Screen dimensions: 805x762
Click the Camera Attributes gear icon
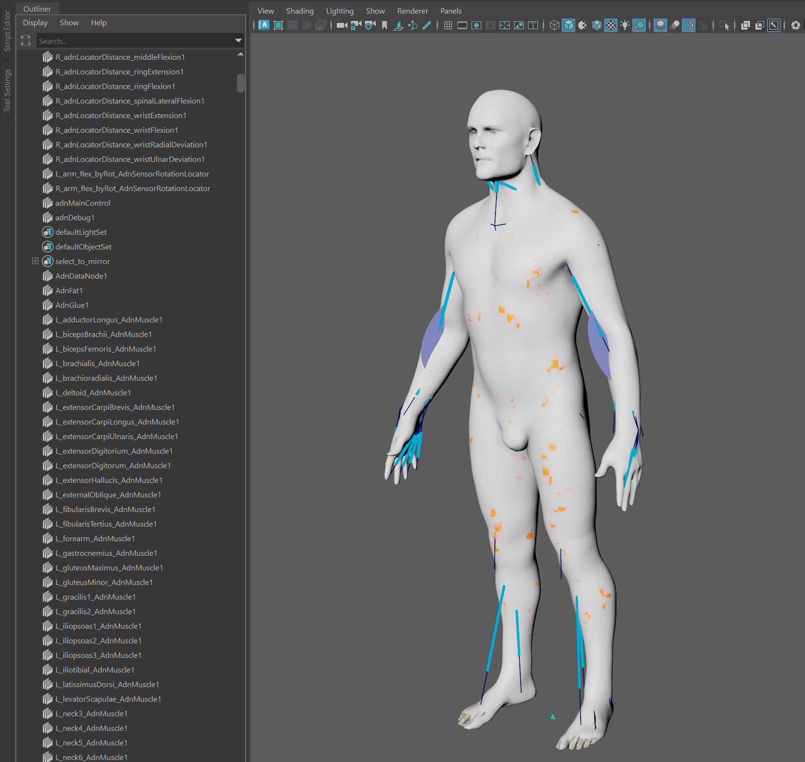click(370, 25)
